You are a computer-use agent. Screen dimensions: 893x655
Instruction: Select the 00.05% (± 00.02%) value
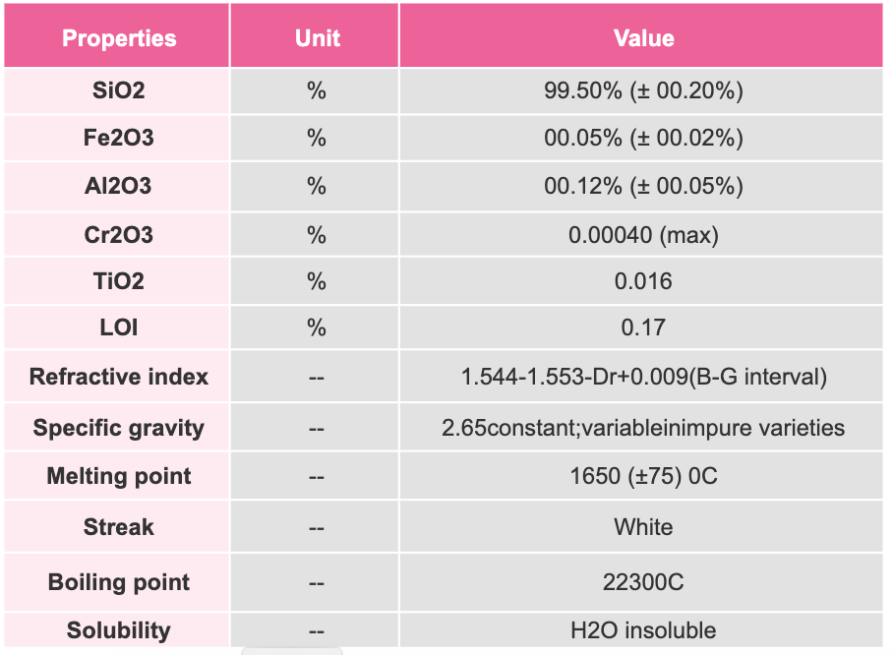643,139
